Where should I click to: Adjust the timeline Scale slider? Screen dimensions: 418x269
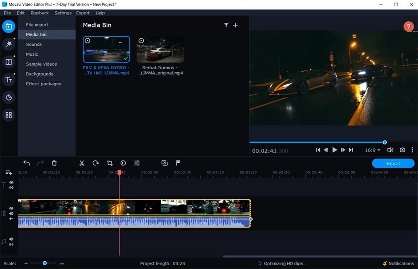click(45, 263)
